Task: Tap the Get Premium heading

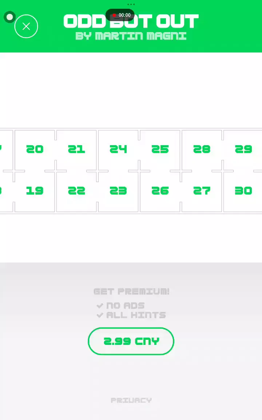Action: [131, 292]
